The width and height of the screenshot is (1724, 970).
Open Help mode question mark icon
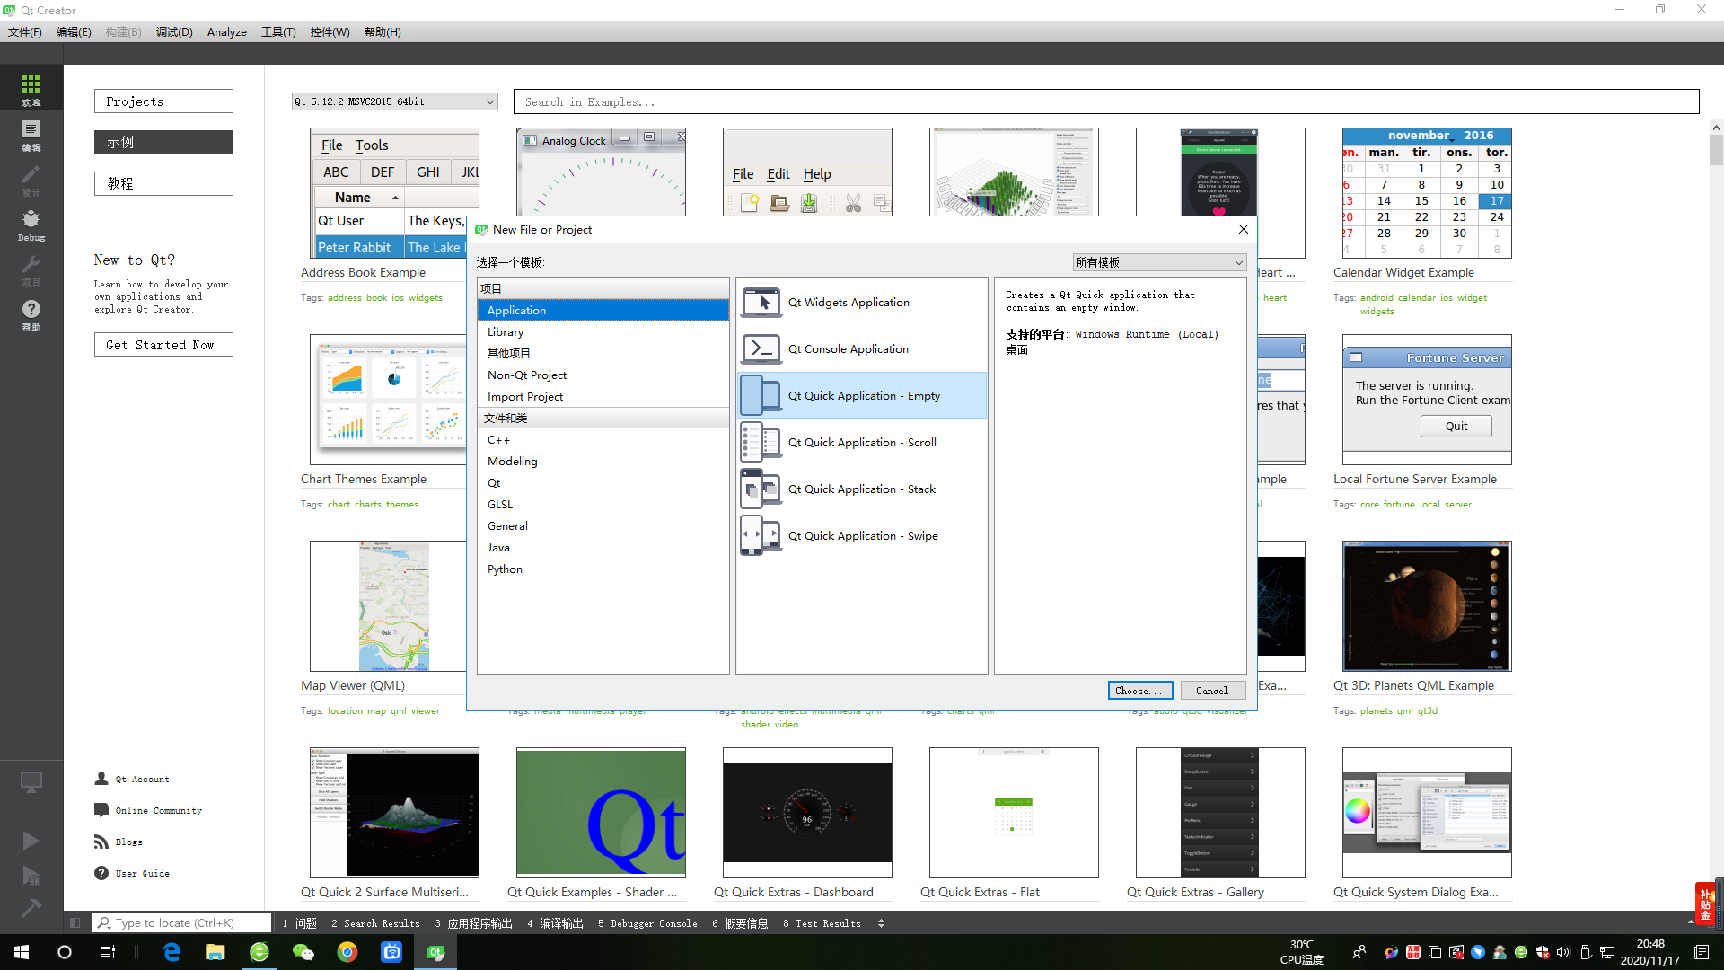click(31, 313)
